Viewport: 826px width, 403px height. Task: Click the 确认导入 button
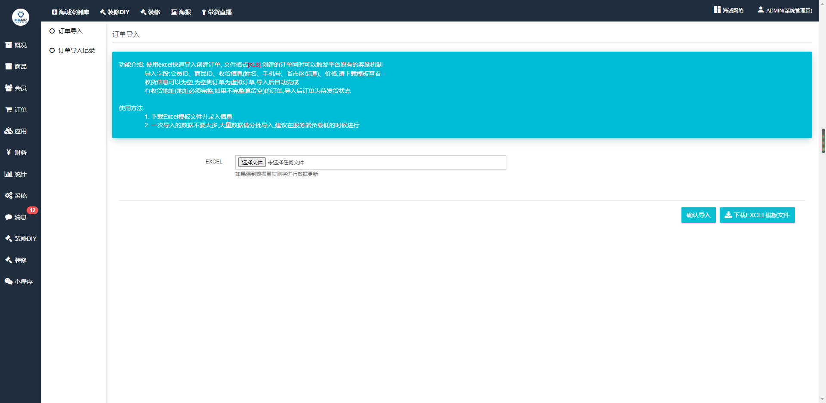(x=699, y=215)
